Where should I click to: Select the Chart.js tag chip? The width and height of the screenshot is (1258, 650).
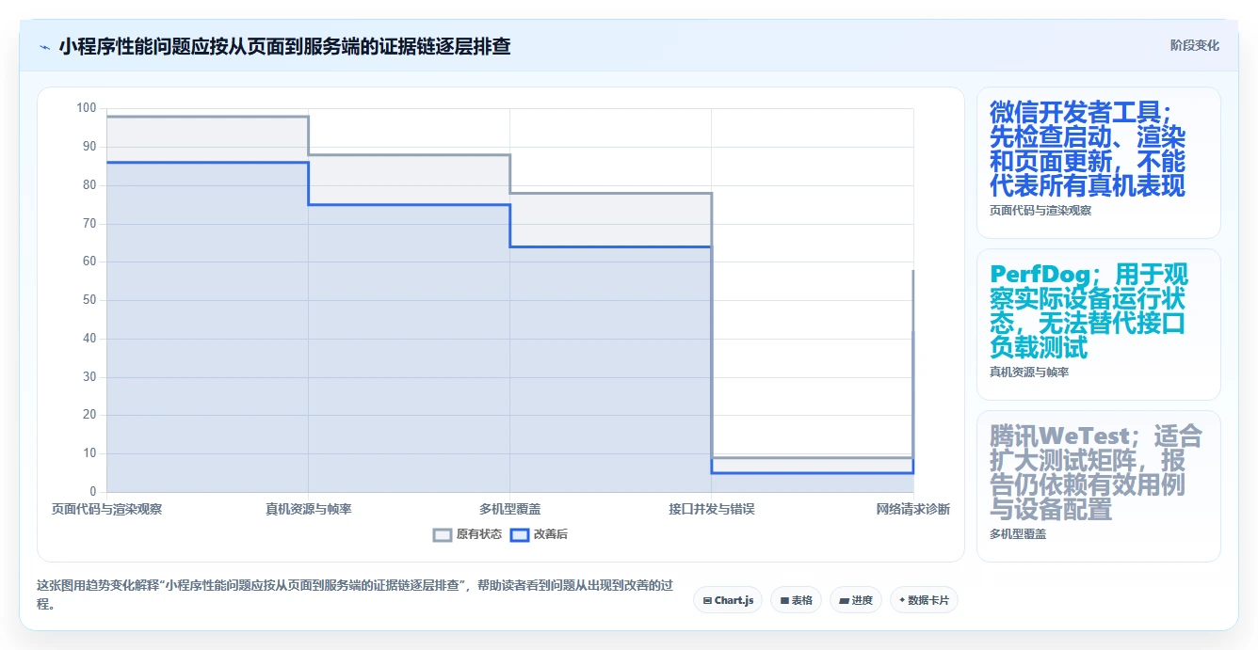728,600
